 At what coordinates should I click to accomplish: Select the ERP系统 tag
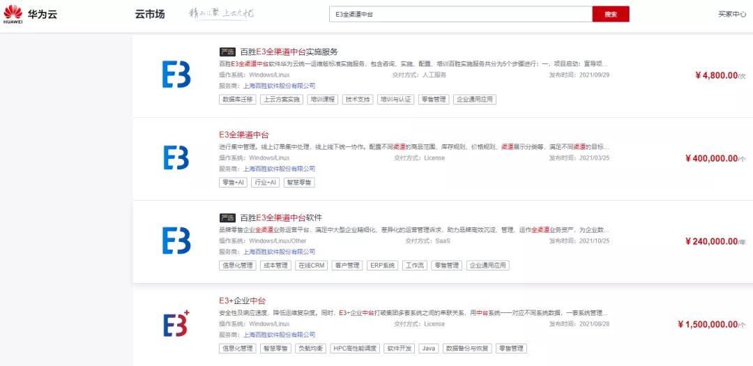[x=382, y=265]
